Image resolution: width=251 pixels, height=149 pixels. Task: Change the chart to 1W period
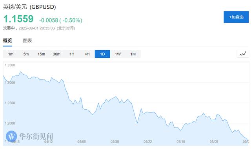point(118,54)
